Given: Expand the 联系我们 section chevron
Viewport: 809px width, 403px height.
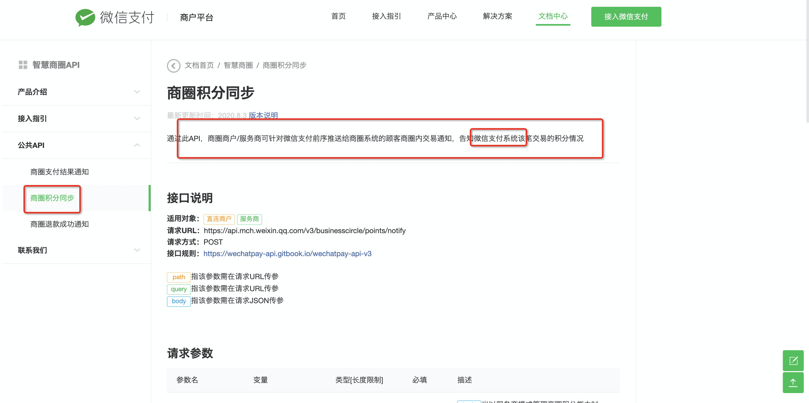Looking at the screenshot, I should (x=137, y=250).
